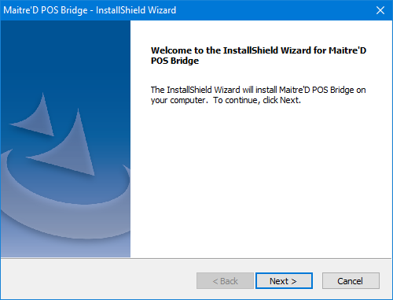Click "InstallShield Wizard" in the title bar

(x=136, y=10)
